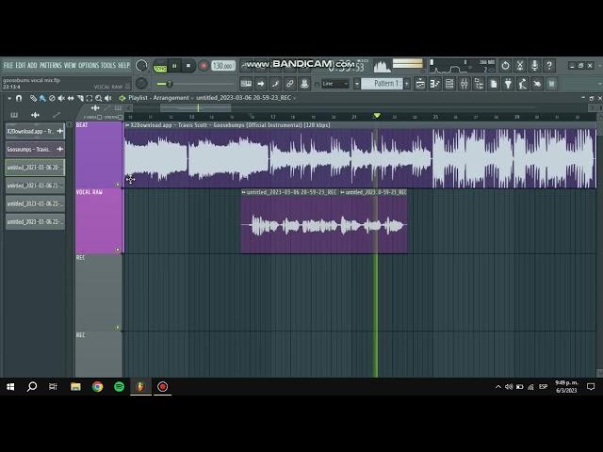Open the clip name dropdown in playlist title
The width and height of the screenshot is (603, 452).
click(295, 98)
